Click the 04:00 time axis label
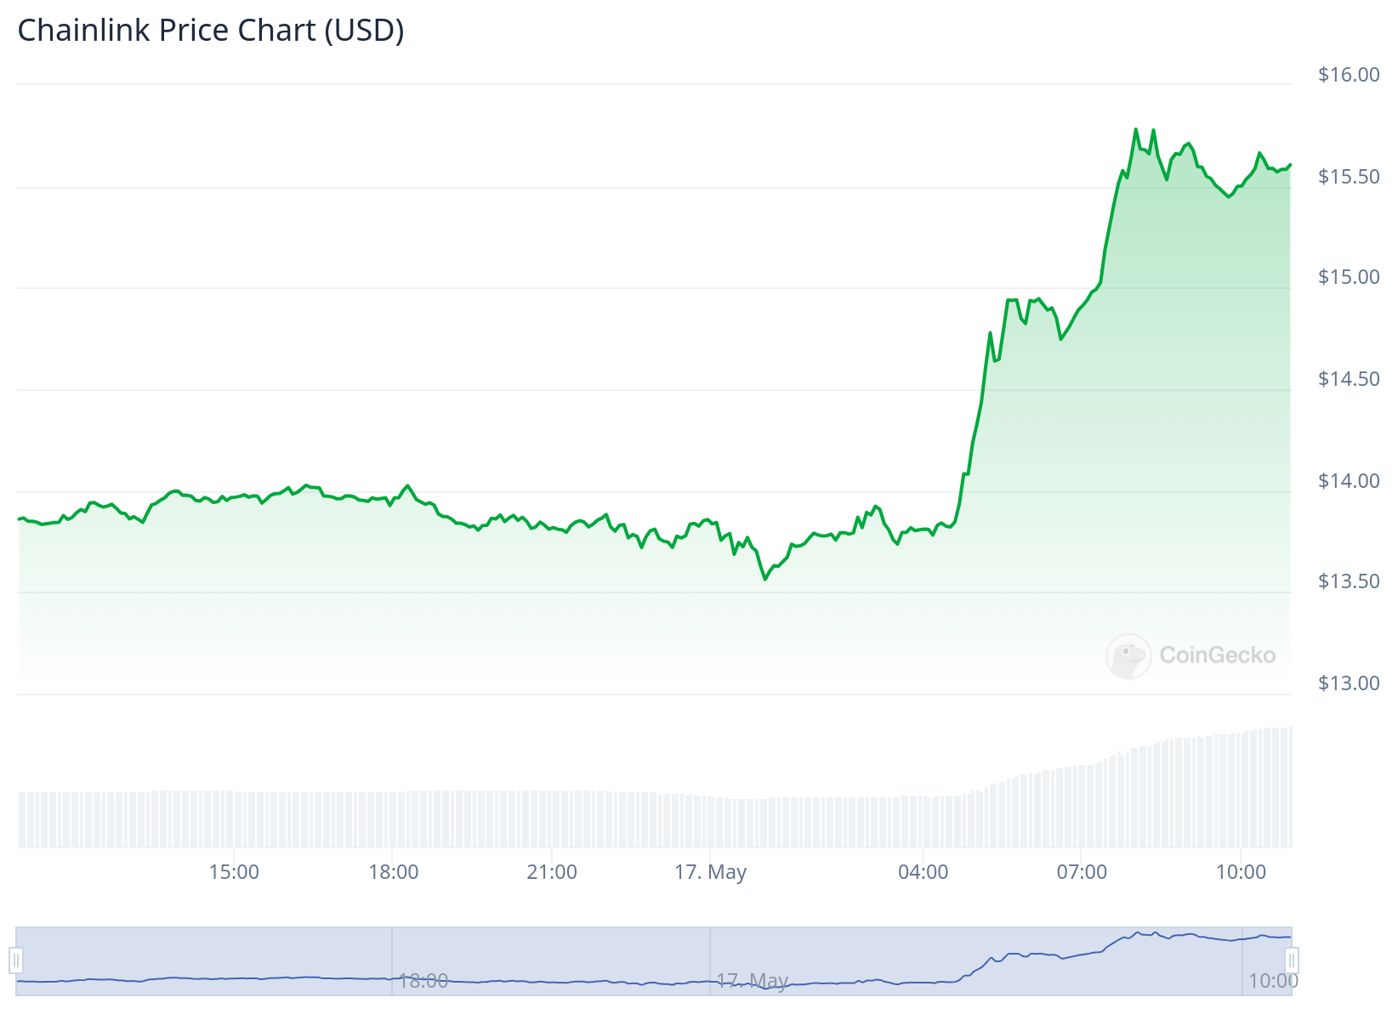The image size is (1398, 1020). (923, 872)
